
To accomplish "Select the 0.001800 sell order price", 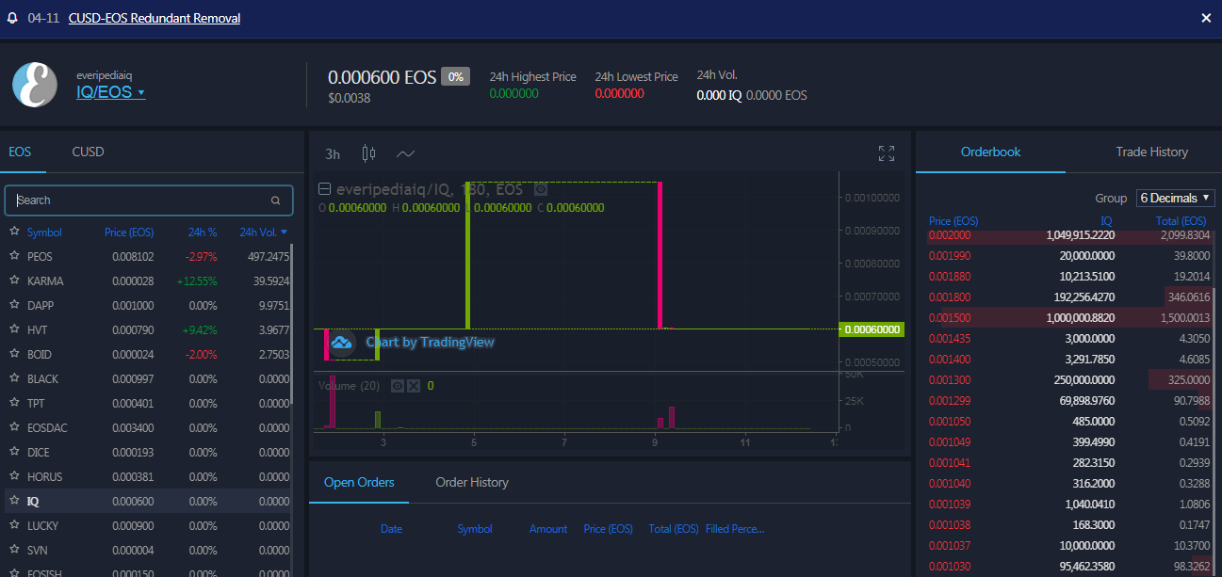I will [948, 297].
